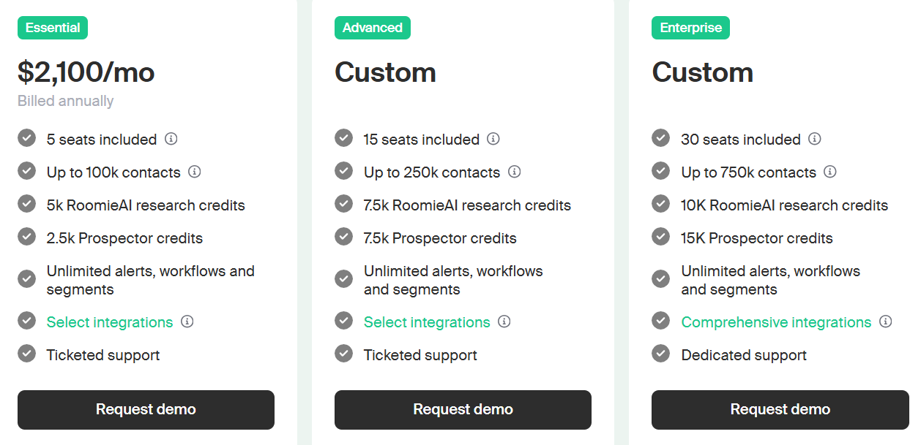Request demo for the Advanced plan
This screenshot has height=445, width=921.
(463, 409)
